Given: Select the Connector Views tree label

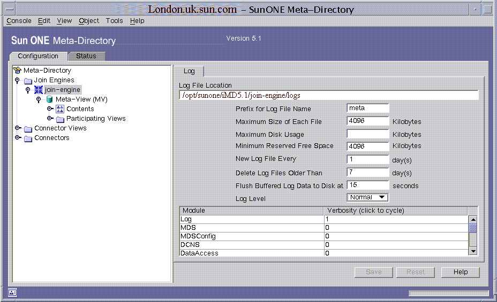Looking at the screenshot, I should 60,128.
